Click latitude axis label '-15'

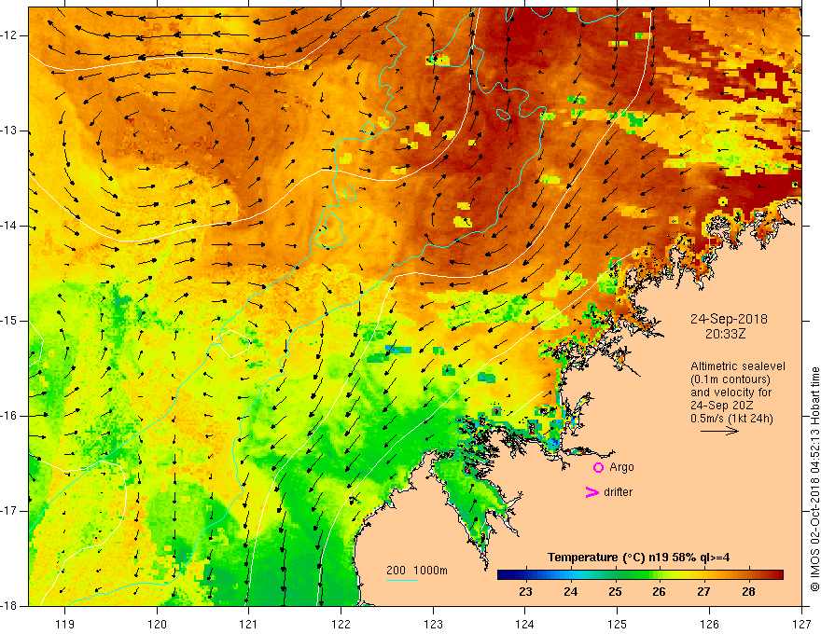click(x=9, y=321)
